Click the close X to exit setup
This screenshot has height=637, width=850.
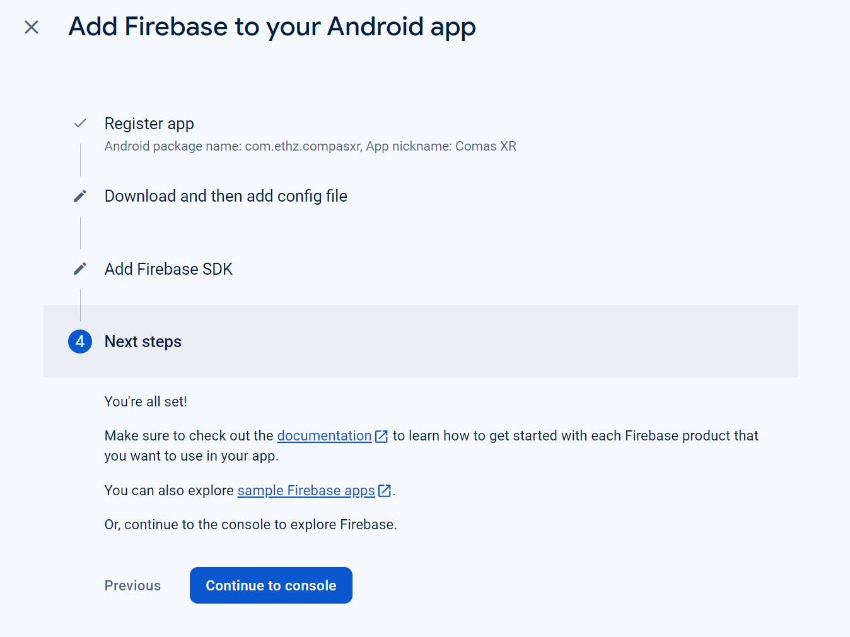coord(30,27)
